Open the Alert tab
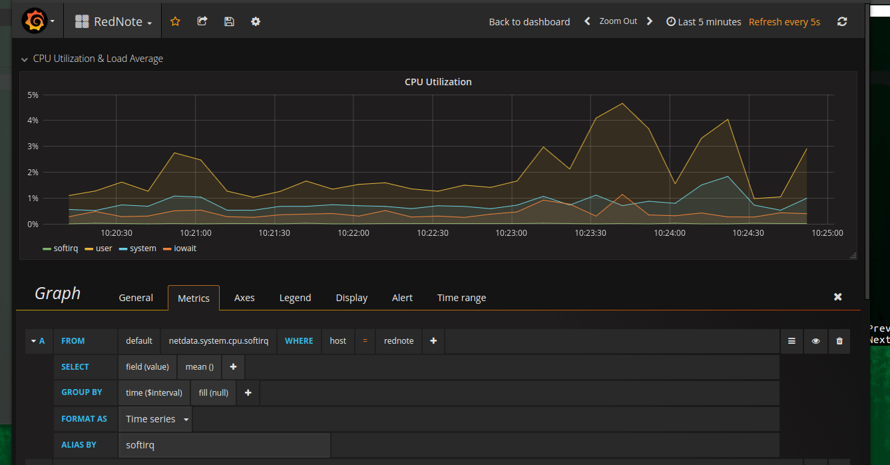The height and width of the screenshot is (465, 890). pyautogui.click(x=402, y=298)
